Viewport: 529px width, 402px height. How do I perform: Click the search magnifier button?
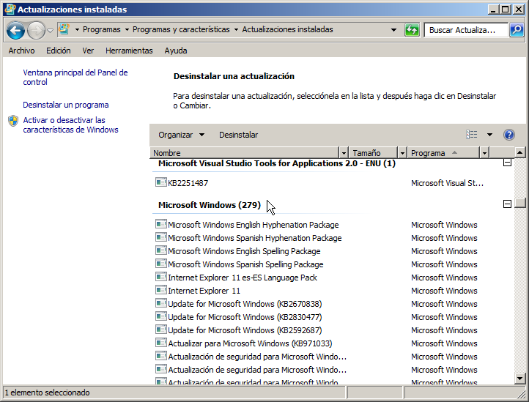[517, 30]
